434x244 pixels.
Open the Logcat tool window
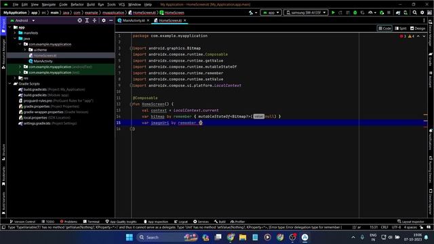pyautogui.click(x=181, y=222)
